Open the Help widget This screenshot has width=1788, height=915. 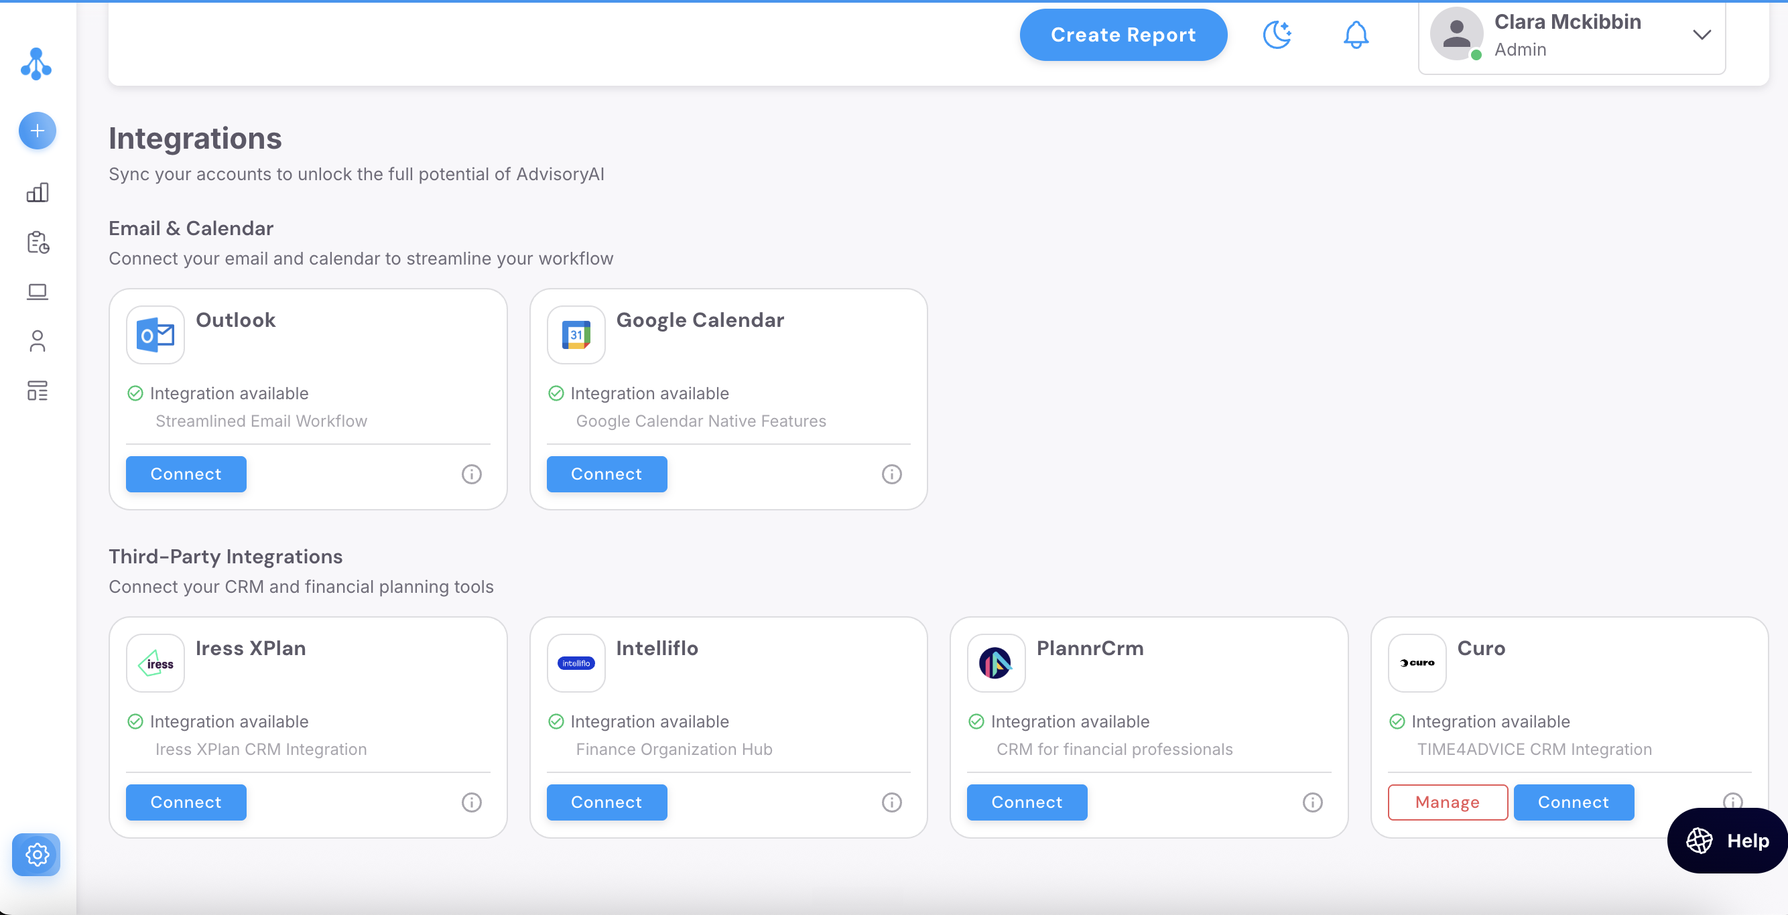(1727, 841)
